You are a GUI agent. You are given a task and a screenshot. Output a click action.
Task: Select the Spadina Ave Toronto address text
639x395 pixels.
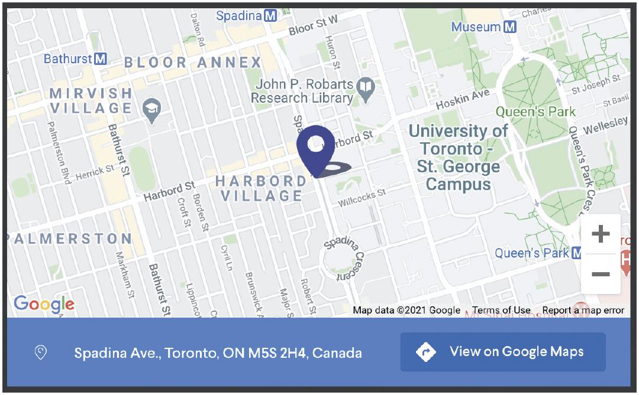218,352
